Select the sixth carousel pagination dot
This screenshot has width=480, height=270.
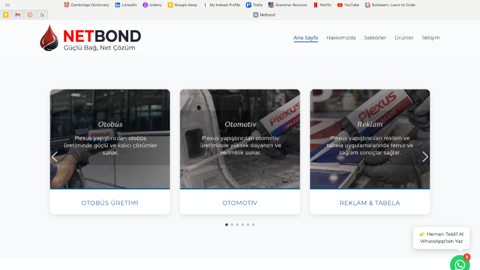click(x=253, y=225)
